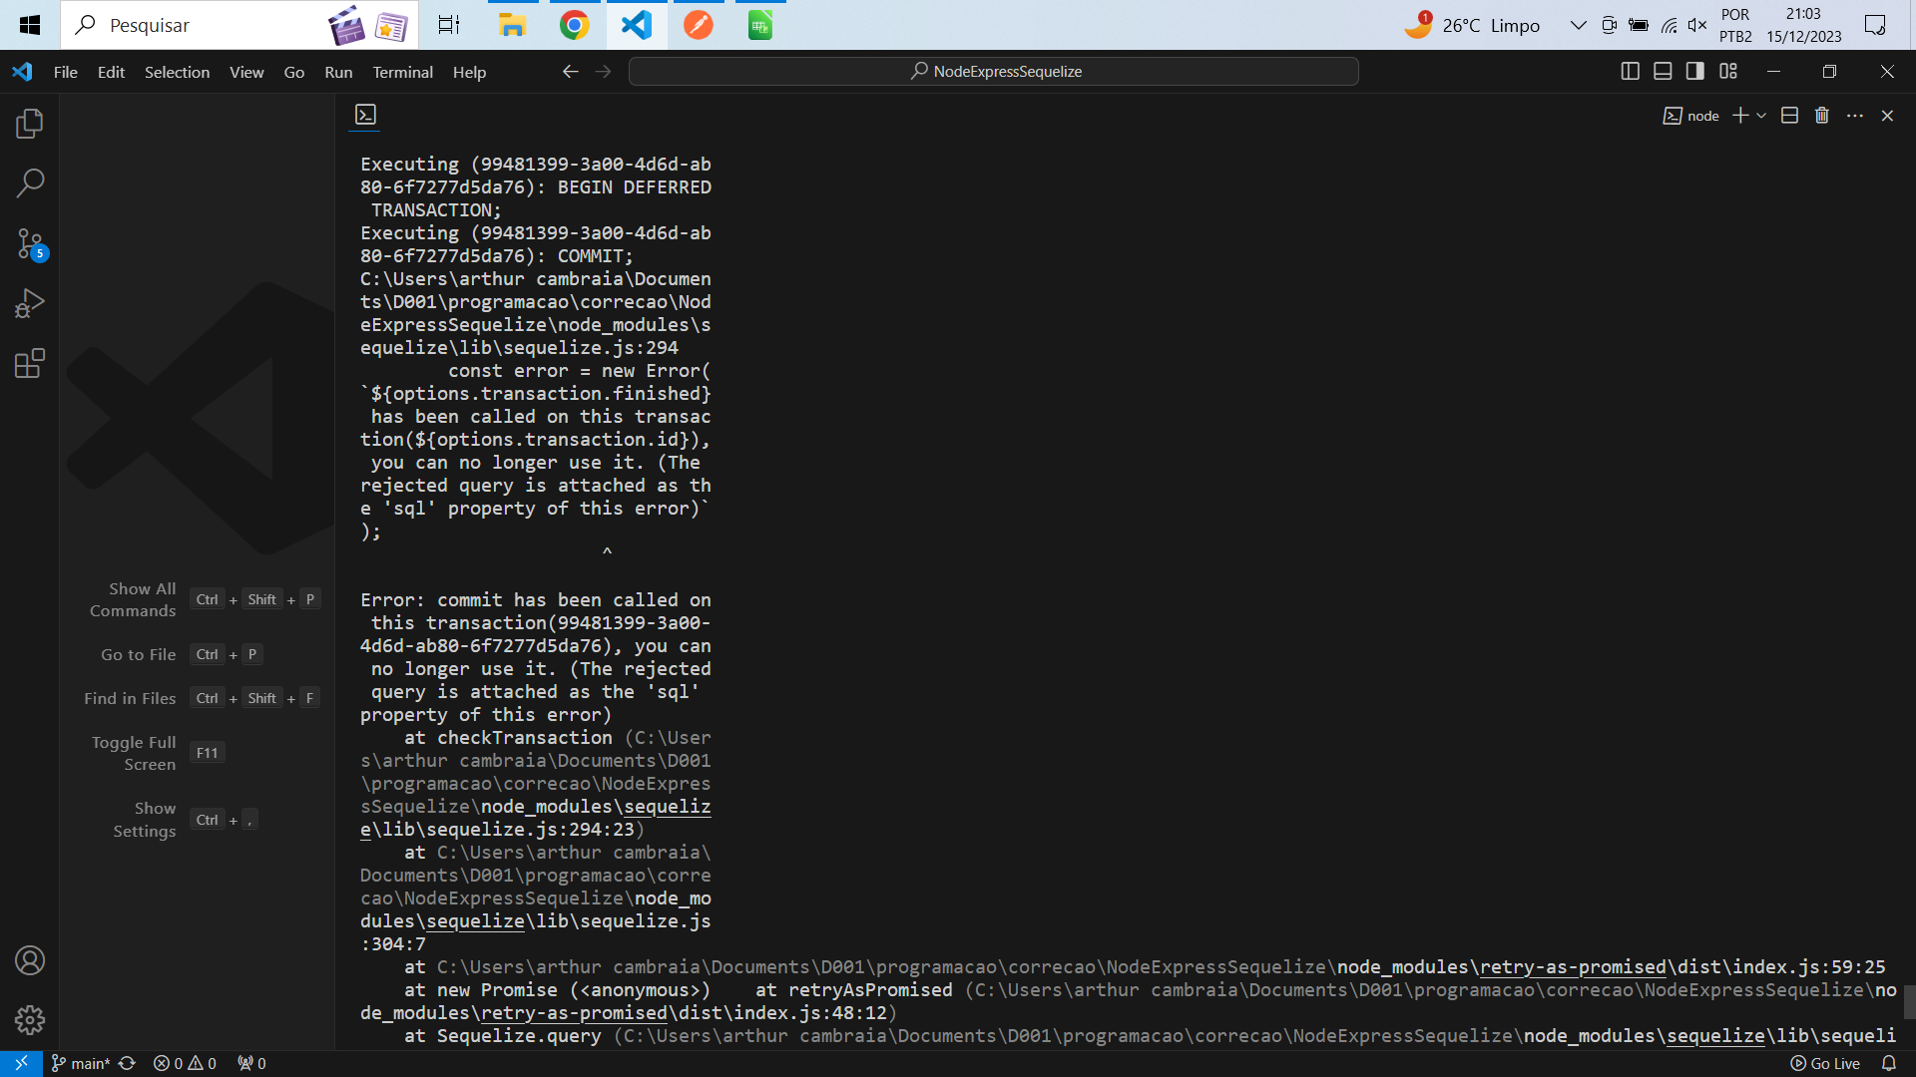Screen dimensions: 1916x1077
Task: Open the View menu
Action: [x=246, y=72]
